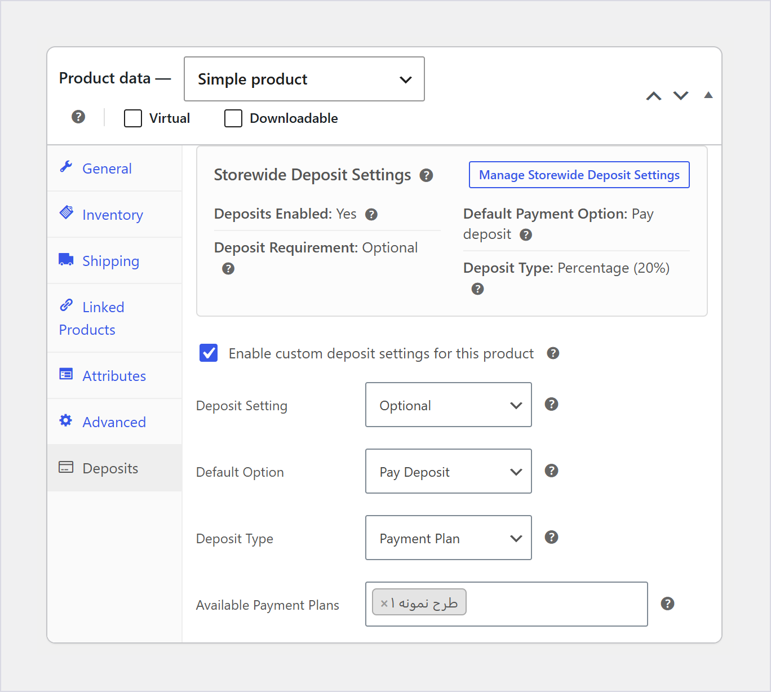Move Product data panel up arrow

point(654,96)
